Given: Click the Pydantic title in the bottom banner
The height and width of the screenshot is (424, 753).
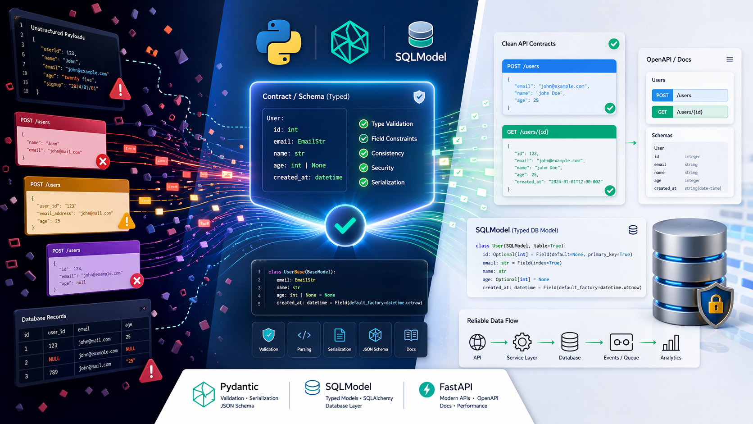Looking at the screenshot, I should click(239, 387).
